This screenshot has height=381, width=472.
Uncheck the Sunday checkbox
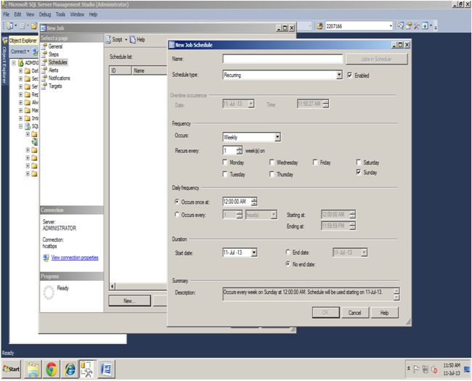pyautogui.click(x=359, y=172)
